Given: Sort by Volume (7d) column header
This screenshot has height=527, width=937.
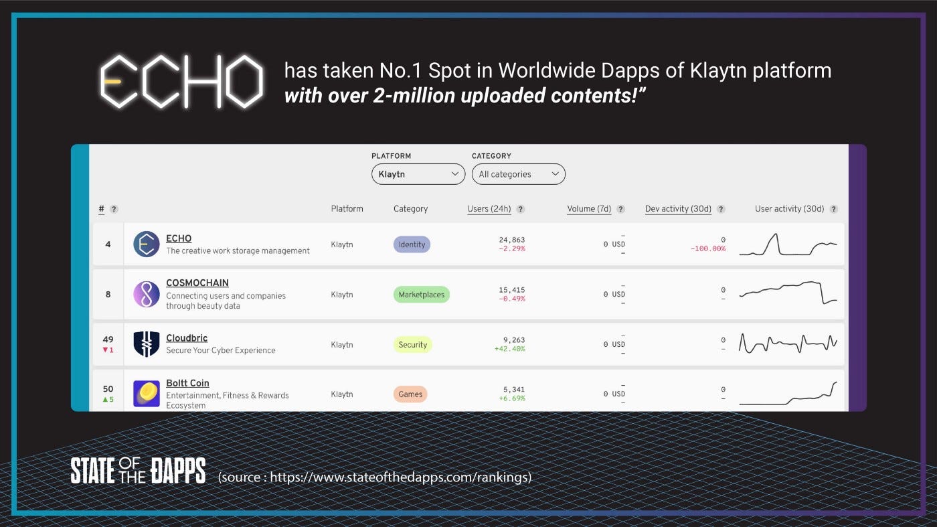Looking at the screenshot, I should [x=589, y=209].
